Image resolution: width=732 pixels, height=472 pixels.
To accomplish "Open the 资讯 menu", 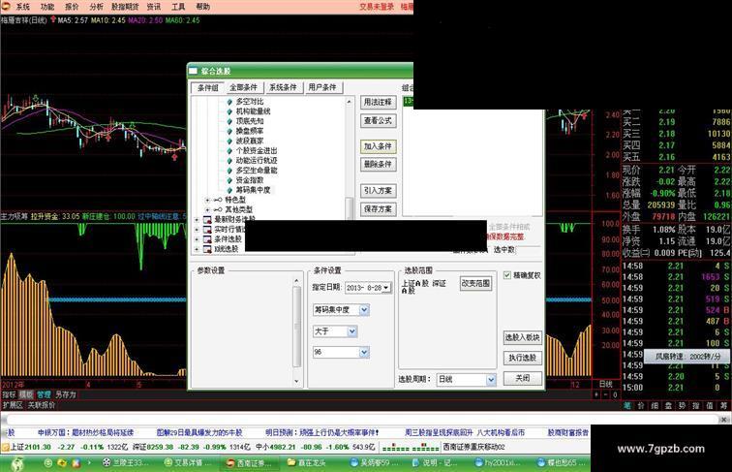I will click(154, 7).
